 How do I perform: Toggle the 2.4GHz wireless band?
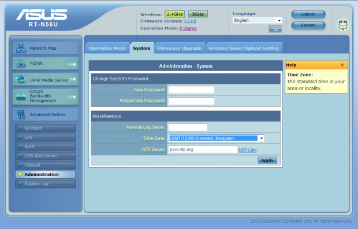coord(174,14)
